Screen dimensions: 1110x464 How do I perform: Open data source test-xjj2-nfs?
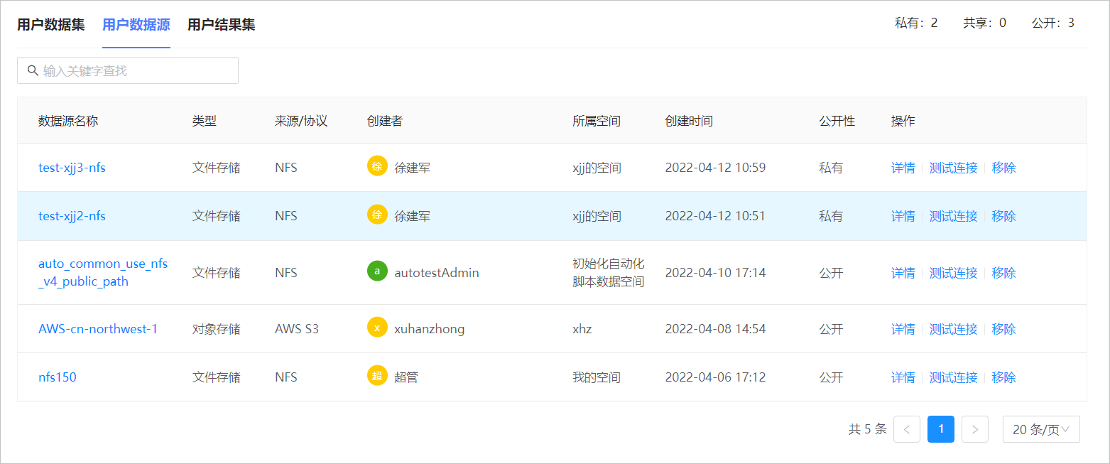(72, 216)
